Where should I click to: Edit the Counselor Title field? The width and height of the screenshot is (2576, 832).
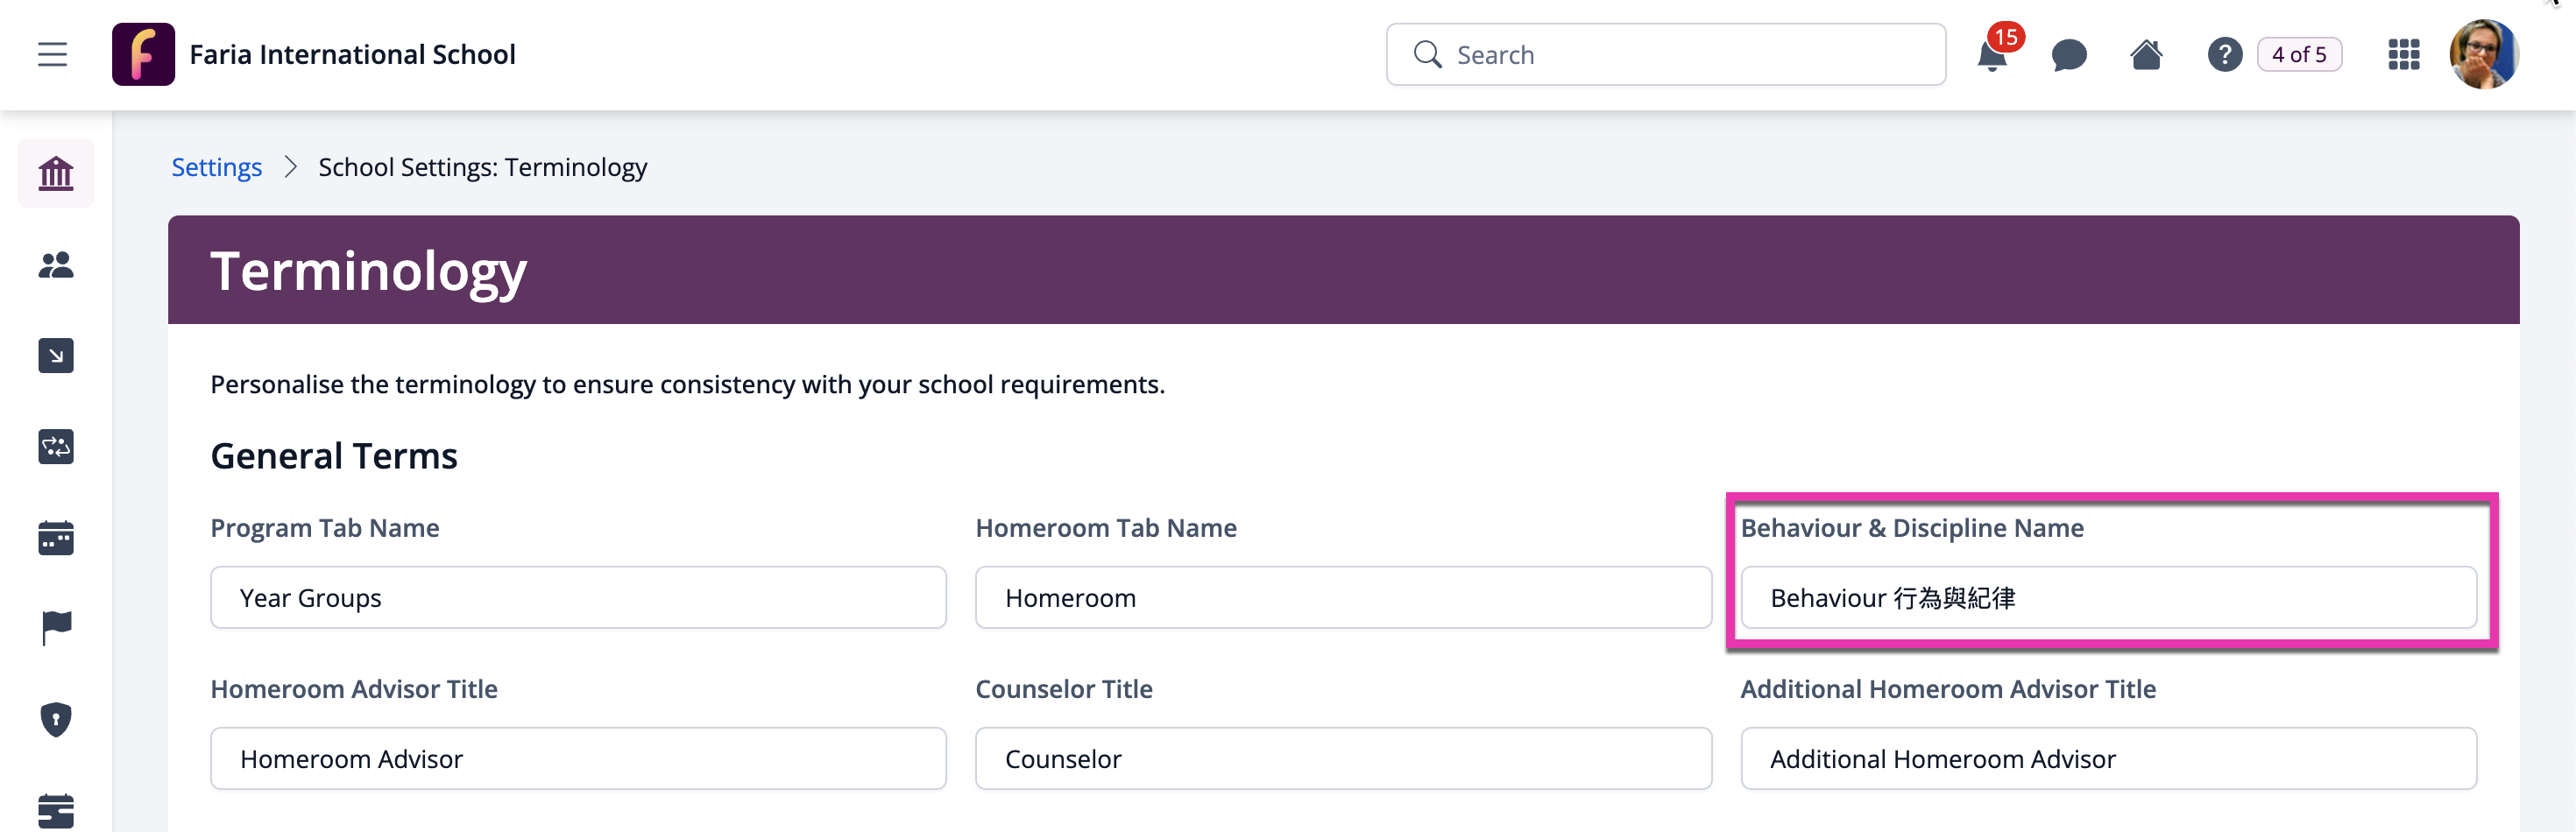tap(1343, 759)
